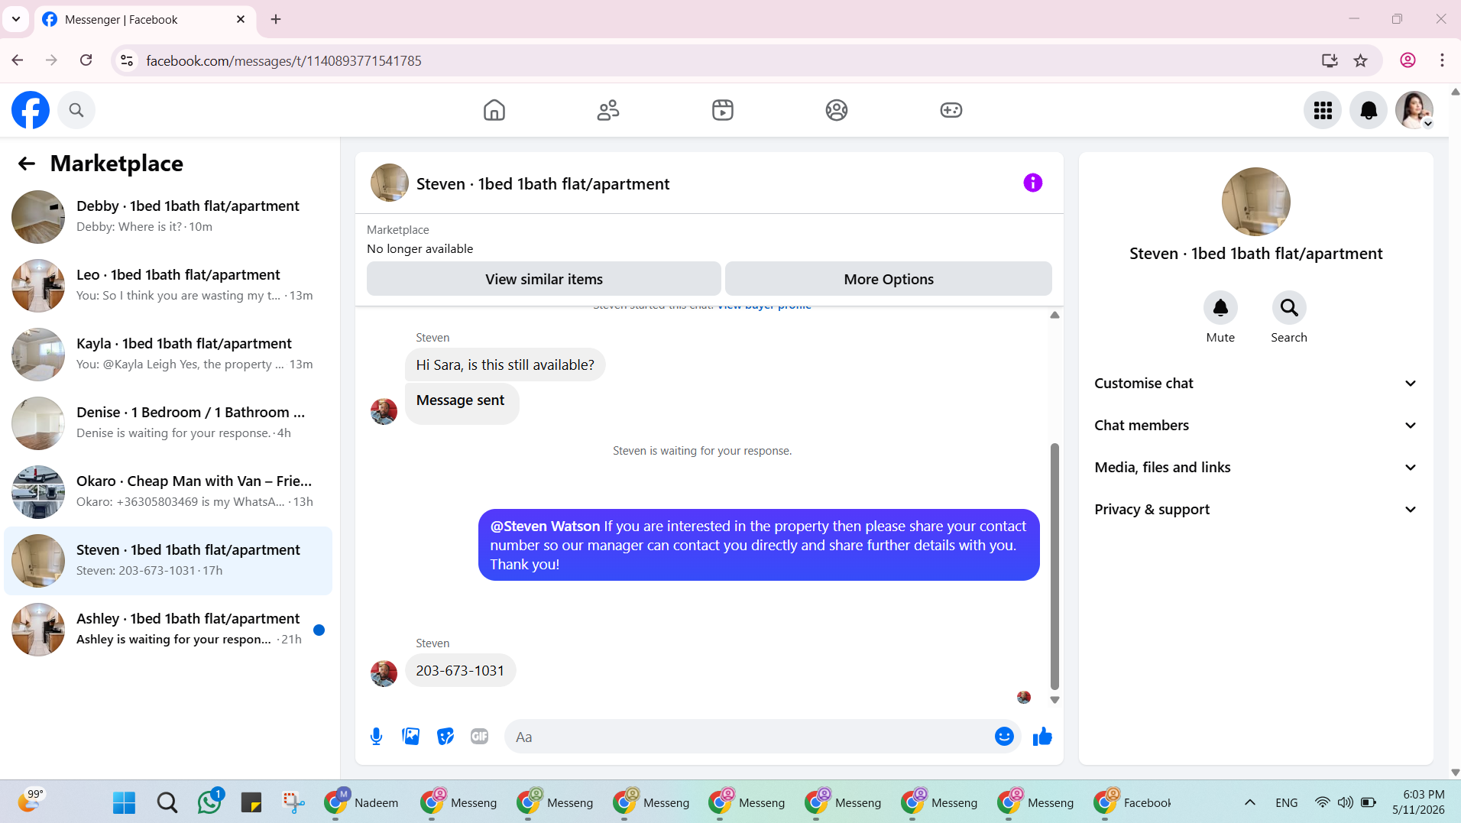Open the Groups icon in top navigation
Screen dimensions: 1461x823
click(837, 110)
